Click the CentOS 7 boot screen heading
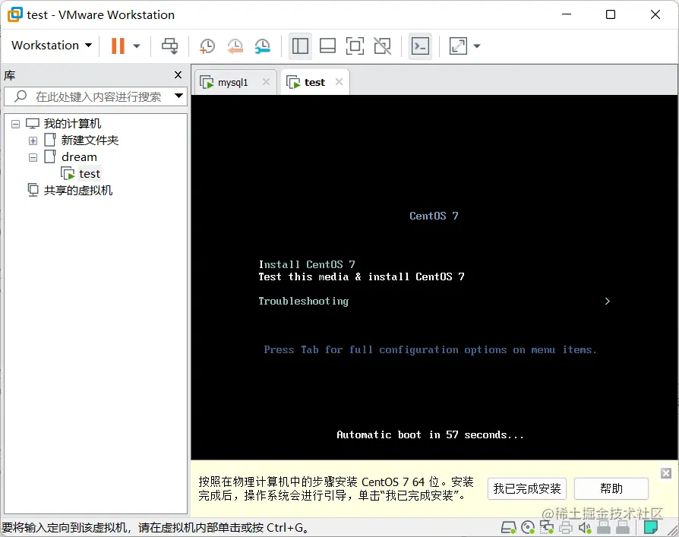679x537 pixels. click(x=434, y=216)
